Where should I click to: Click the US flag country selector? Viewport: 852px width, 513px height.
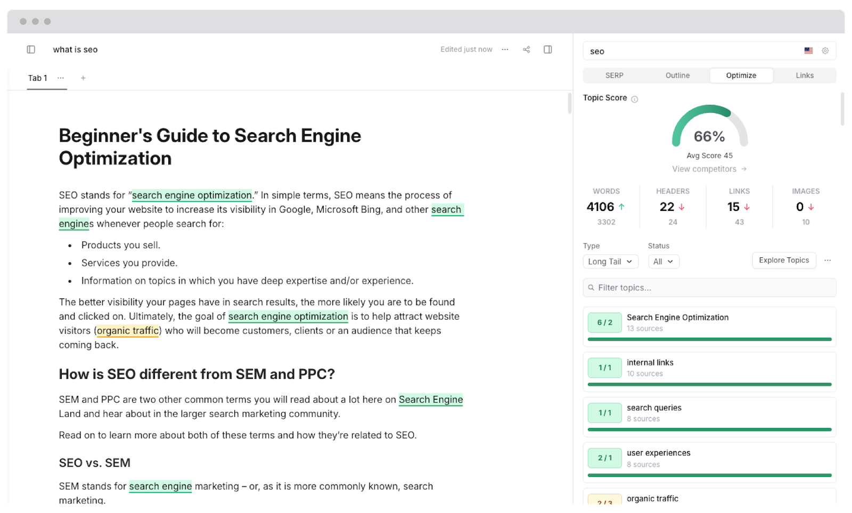pos(808,51)
